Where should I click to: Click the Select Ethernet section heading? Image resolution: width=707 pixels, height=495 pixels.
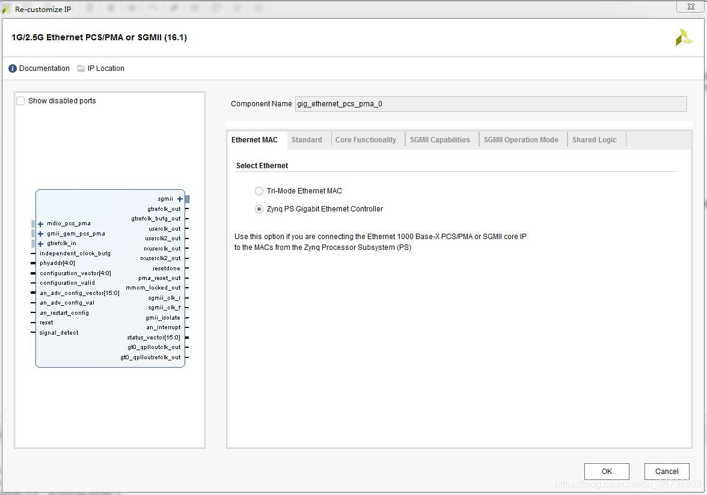pyautogui.click(x=262, y=166)
